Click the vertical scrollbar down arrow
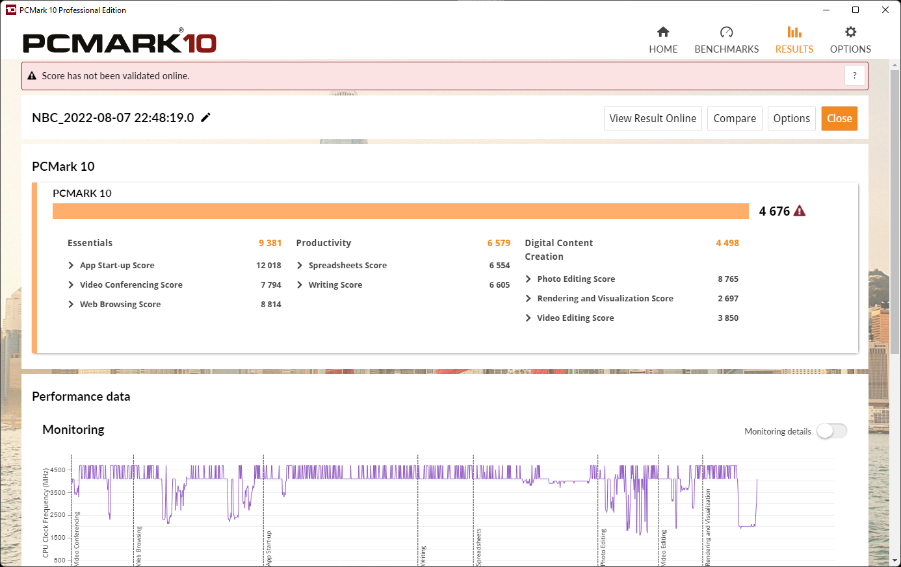Image resolution: width=901 pixels, height=567 pixels. click(895, 561)
